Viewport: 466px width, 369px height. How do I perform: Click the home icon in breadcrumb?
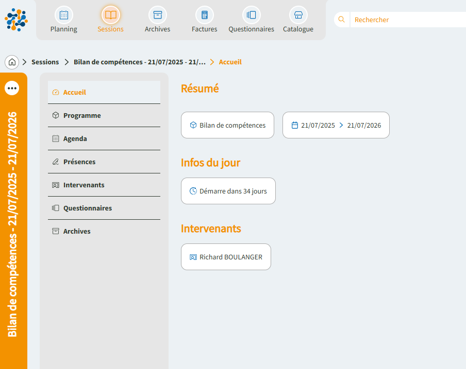[12, 62]
